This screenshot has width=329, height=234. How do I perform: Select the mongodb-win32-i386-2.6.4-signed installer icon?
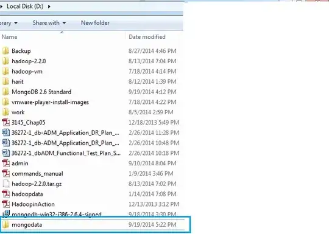(x=5, y=214)
